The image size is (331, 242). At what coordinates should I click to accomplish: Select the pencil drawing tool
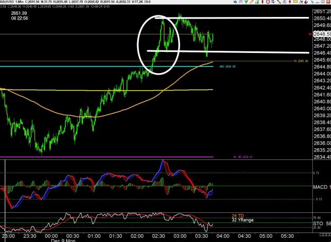[252, 2]
